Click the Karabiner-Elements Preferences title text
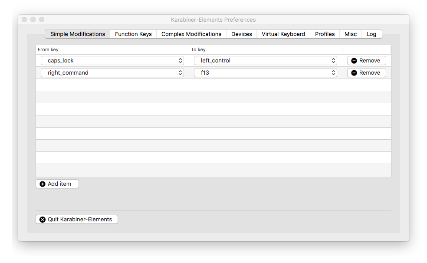427x263 pixels. point(213,20)
